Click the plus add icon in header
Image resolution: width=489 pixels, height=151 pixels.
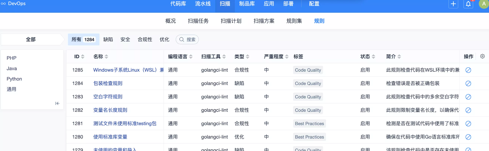click(453, 4)
